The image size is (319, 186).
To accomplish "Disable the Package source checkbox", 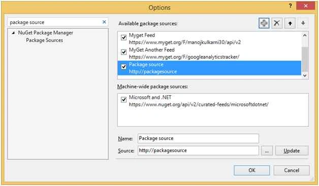I will click(x=123, y=66).
